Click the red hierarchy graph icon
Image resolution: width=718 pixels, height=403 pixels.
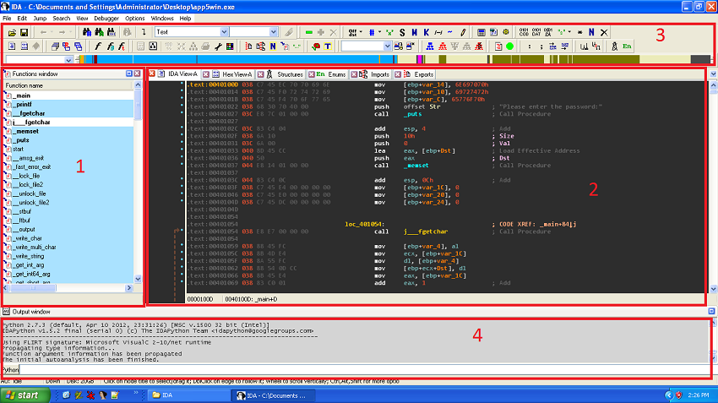coord(443,46)
